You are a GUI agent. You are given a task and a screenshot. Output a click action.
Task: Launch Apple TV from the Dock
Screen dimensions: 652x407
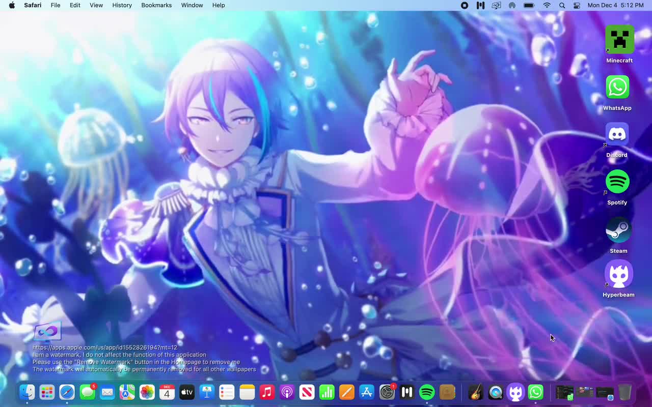187,392
